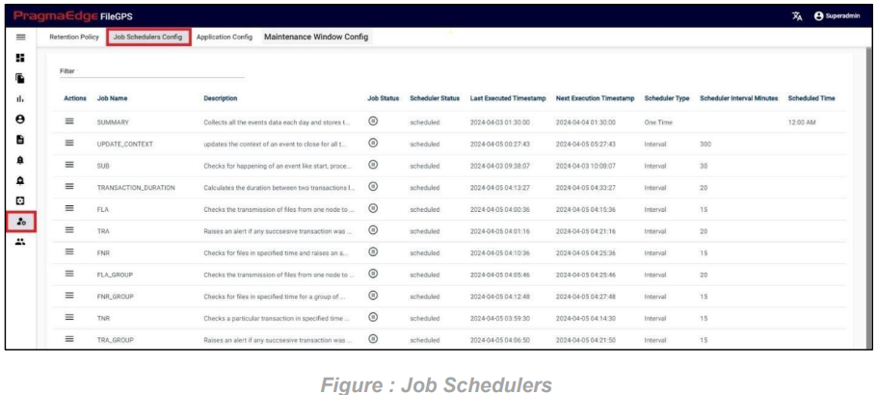Screen dimensions: 877x395
Task: Click the One Time scheduler type cell
Action: (658, 122)
